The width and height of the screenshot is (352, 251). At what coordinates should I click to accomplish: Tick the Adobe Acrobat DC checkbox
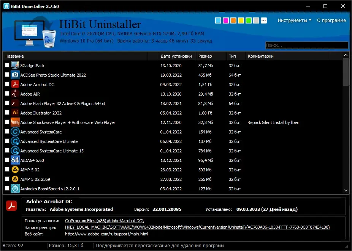click(x=7, y=84)
